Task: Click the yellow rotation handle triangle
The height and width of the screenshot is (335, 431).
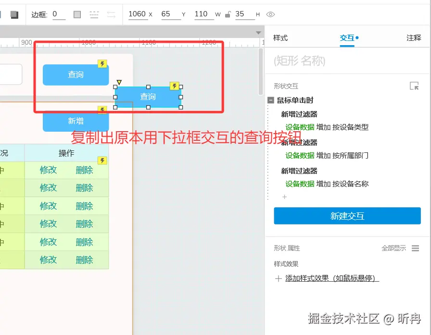Action: pyautogui.click(x=119, y=82)
